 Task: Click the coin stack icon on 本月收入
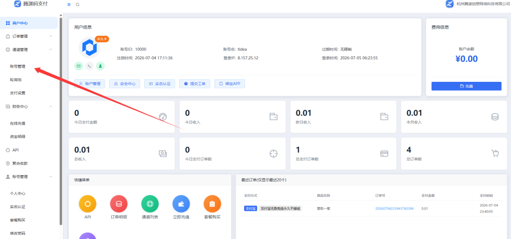(x=495, y=117)
